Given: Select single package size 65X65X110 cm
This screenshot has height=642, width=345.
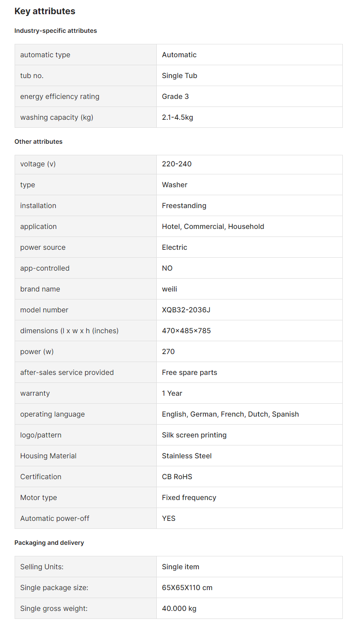Looking at the screenshot, I should 187,587.
